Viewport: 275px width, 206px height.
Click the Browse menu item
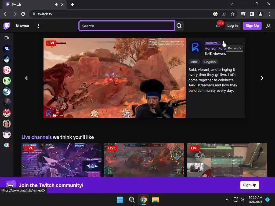[x=23, y=25]
